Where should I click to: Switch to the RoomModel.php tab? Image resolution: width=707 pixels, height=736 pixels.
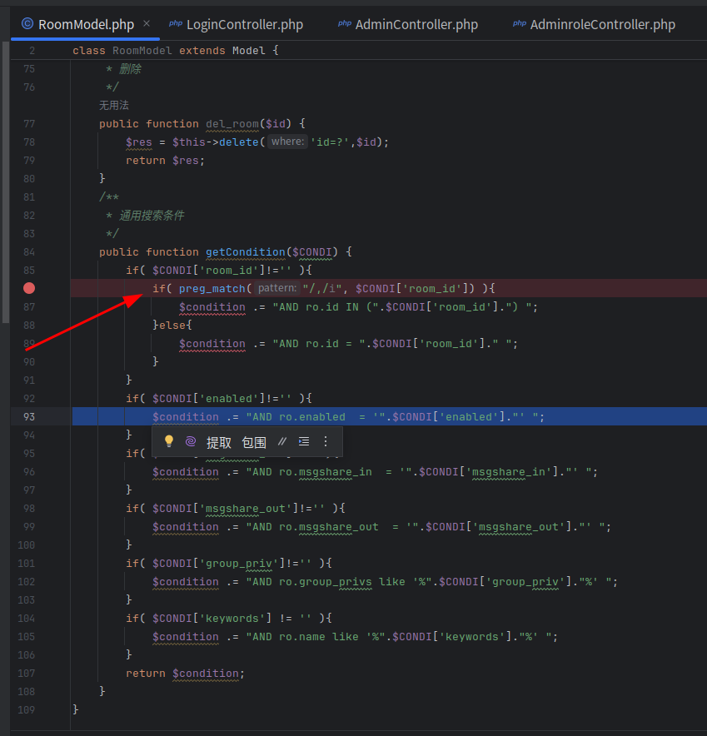coord(86,24)
